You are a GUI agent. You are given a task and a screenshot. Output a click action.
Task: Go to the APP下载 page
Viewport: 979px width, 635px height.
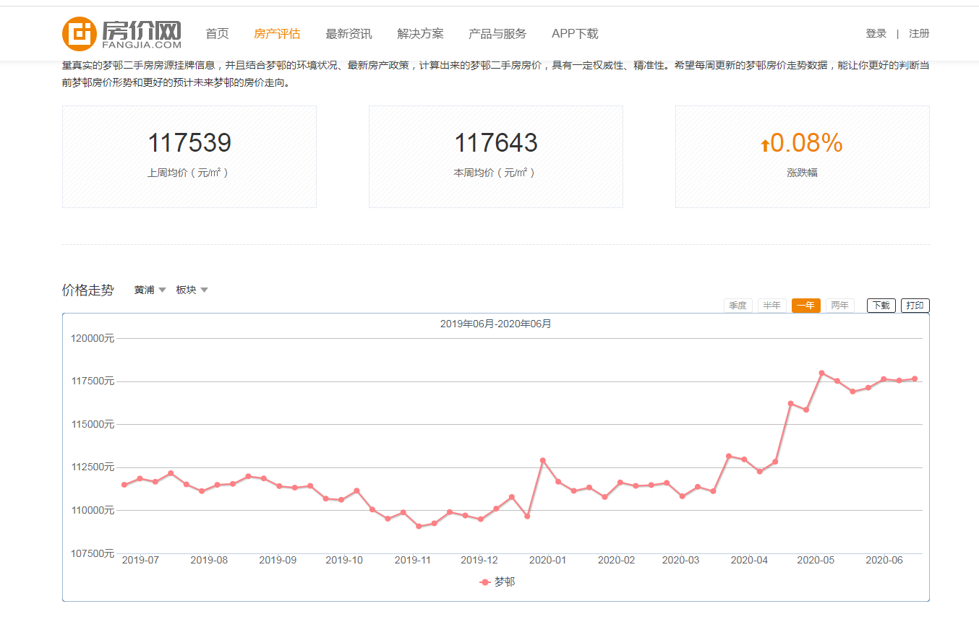(574, 33)
